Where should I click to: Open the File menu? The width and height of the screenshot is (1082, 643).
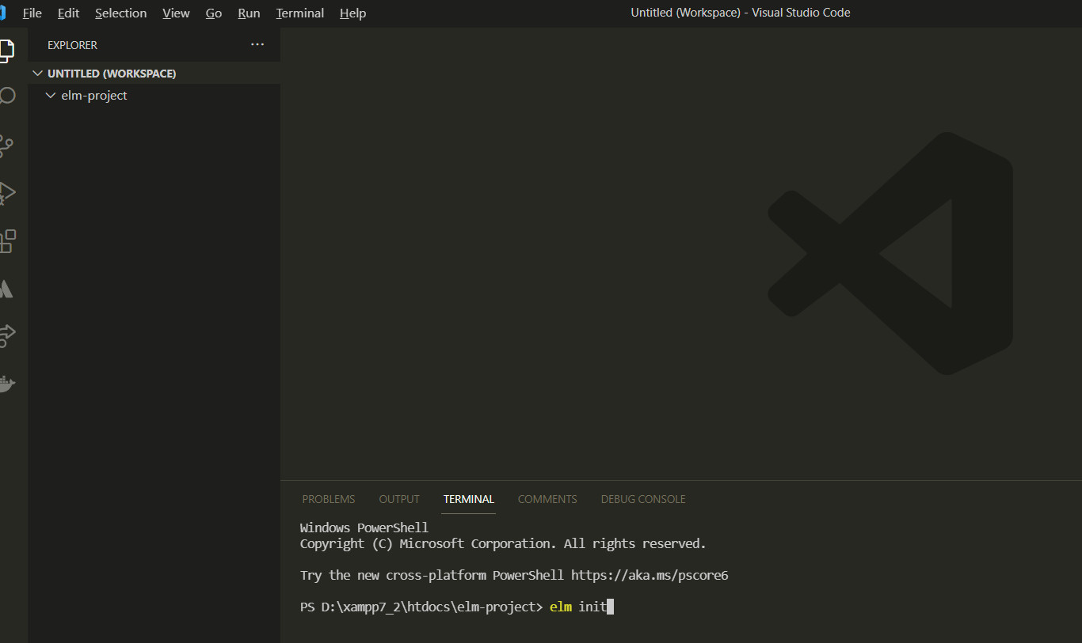32,13
